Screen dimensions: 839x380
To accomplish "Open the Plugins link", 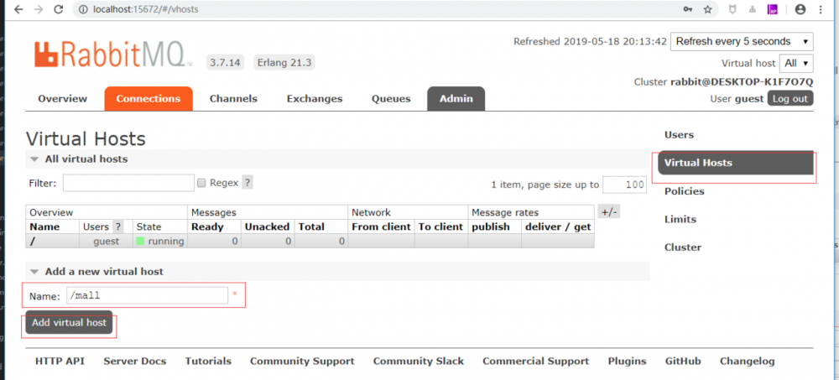I will click(627, 362).
